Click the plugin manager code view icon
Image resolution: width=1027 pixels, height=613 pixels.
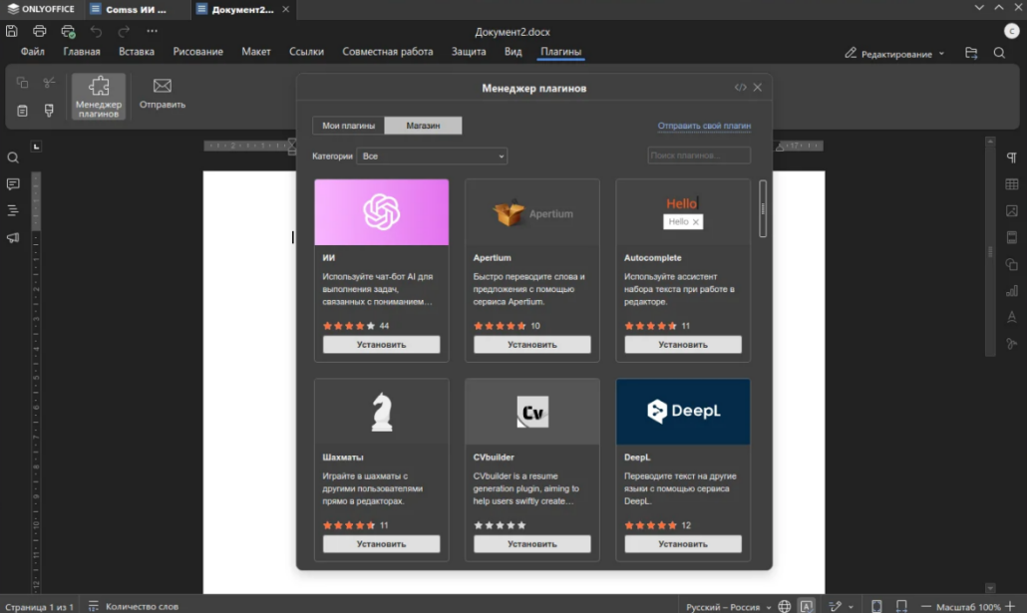pyautogui.click(x=740, y=87)
